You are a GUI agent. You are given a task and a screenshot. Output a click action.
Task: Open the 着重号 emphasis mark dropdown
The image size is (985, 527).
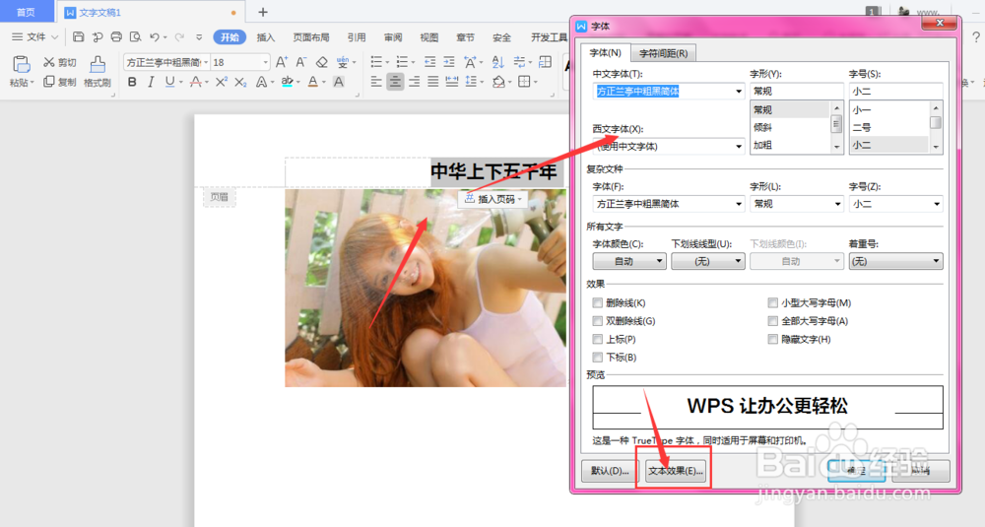pyautogui.click(x=895, y=261)
